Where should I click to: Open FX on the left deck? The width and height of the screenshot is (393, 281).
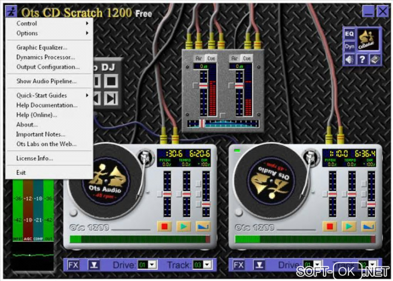73,265
